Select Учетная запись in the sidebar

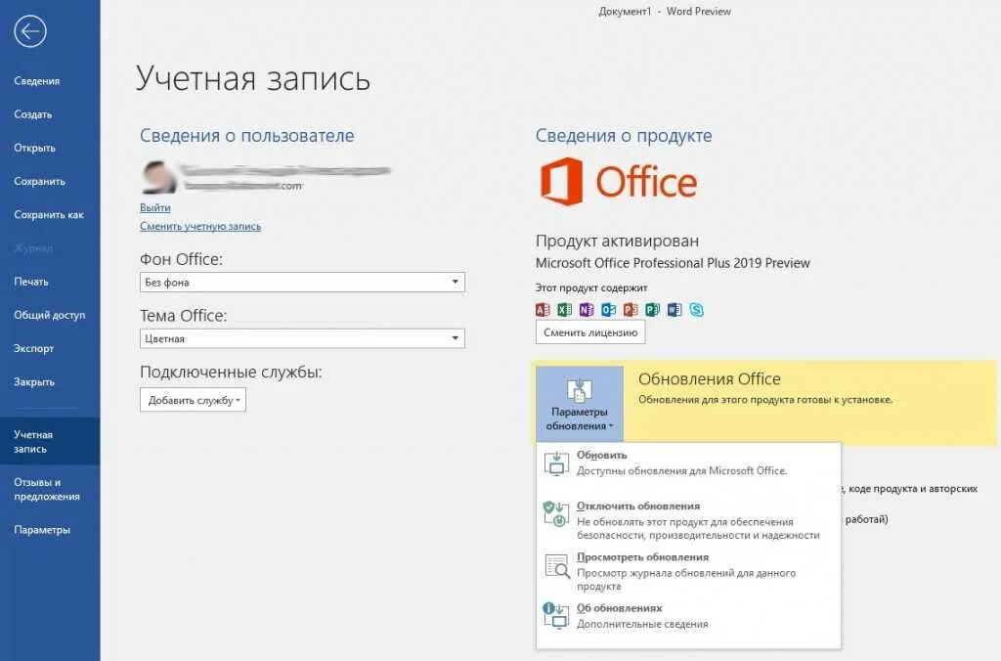click(50, 441)
